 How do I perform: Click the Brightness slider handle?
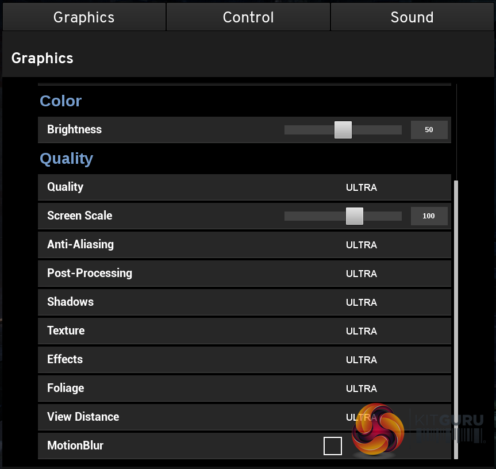tap(343, 130)
